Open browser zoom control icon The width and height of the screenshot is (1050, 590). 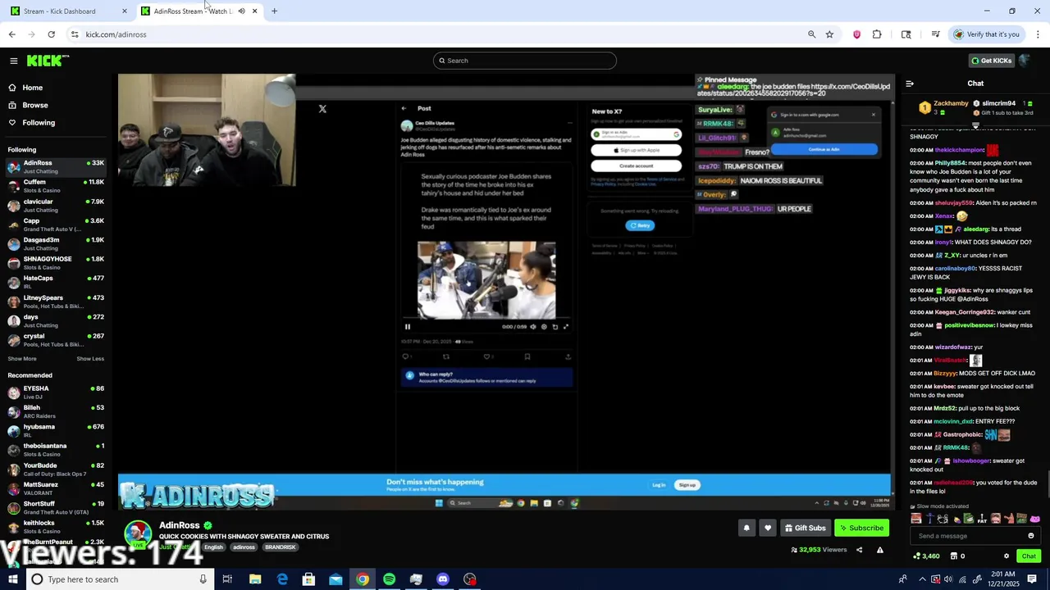(x=811, y=34)
